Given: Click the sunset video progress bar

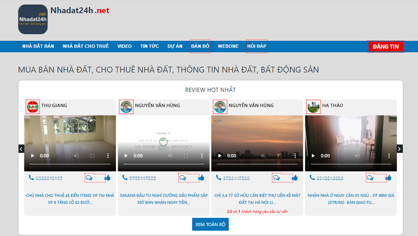Looking at the screenshot, I should pos(257,165).
